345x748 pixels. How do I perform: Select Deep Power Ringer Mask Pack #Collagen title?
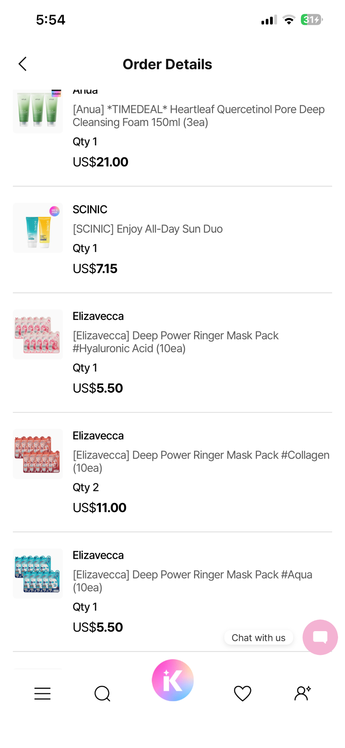pyautogui.click(x=201, y=461)
